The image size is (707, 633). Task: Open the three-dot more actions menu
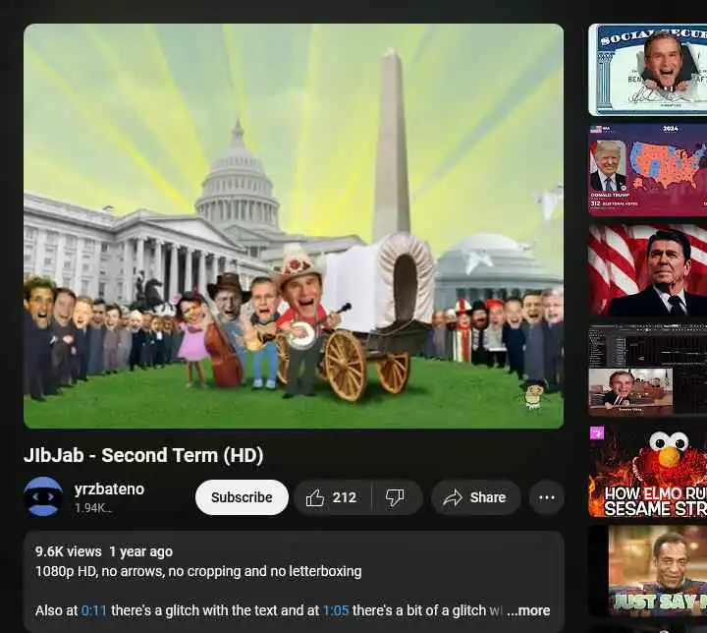coord(547,497)
